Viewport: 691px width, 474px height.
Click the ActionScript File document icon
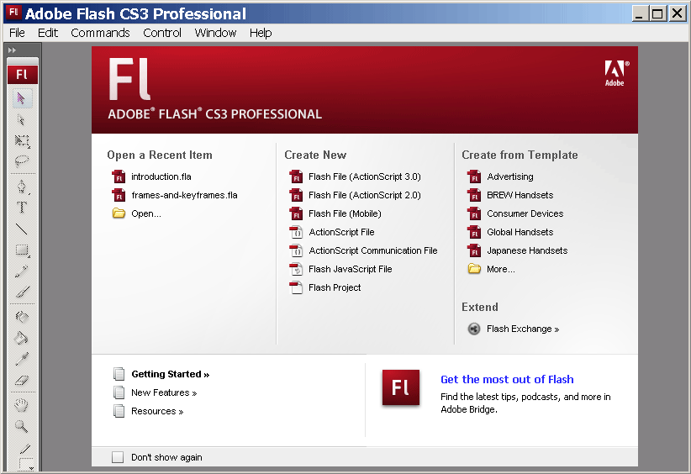(x=296, y=232)
